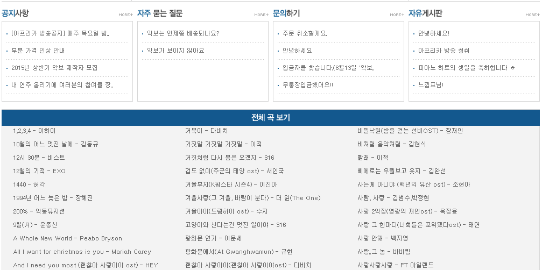Click the 공지사항 section heading
This screenshot has height=270, width=542.
tap(15, 13)
